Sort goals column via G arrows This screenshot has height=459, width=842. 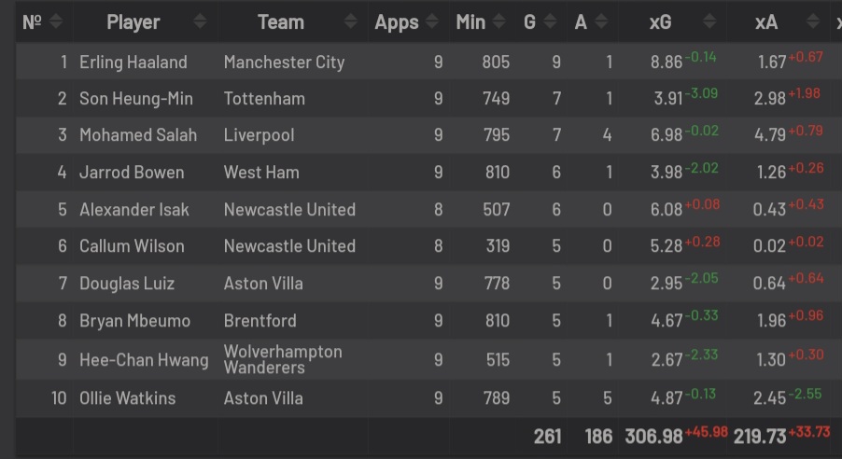(x=550, y=21)
